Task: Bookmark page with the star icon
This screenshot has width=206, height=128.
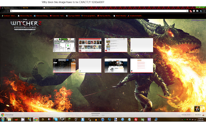Action: (187, 11)
